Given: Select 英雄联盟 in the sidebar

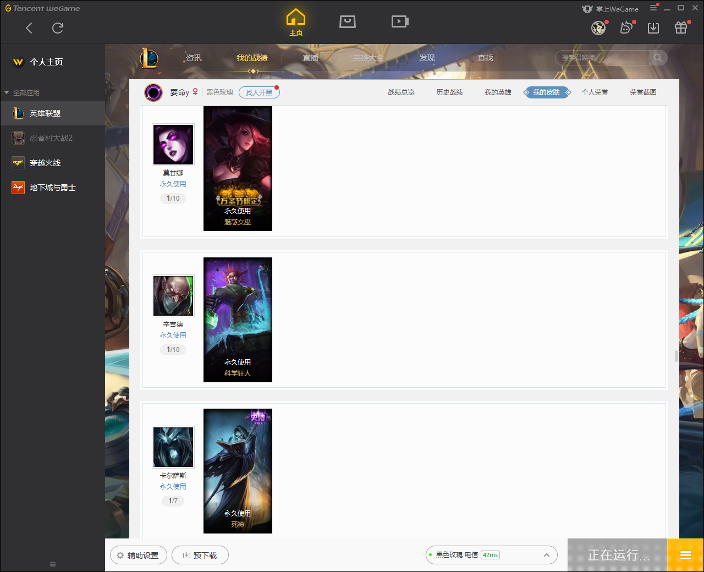Looking at the screenshot, I should pyautogui.click(x=52, y=113).
